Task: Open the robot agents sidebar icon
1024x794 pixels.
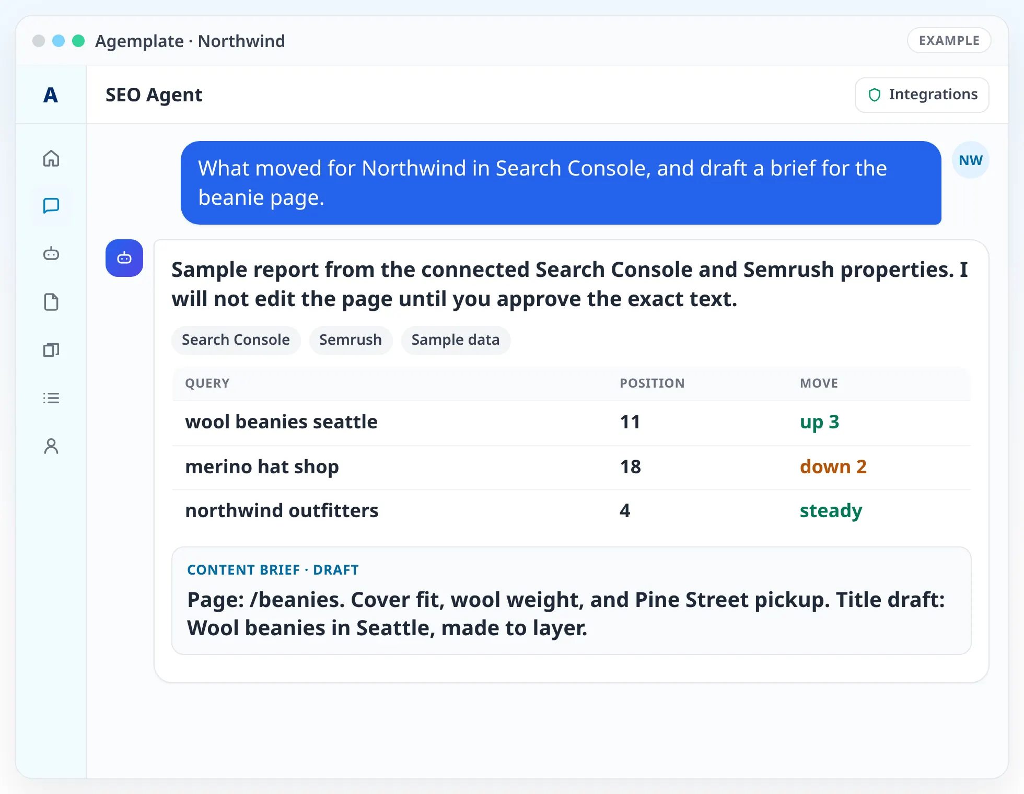Action: [51, 254]
